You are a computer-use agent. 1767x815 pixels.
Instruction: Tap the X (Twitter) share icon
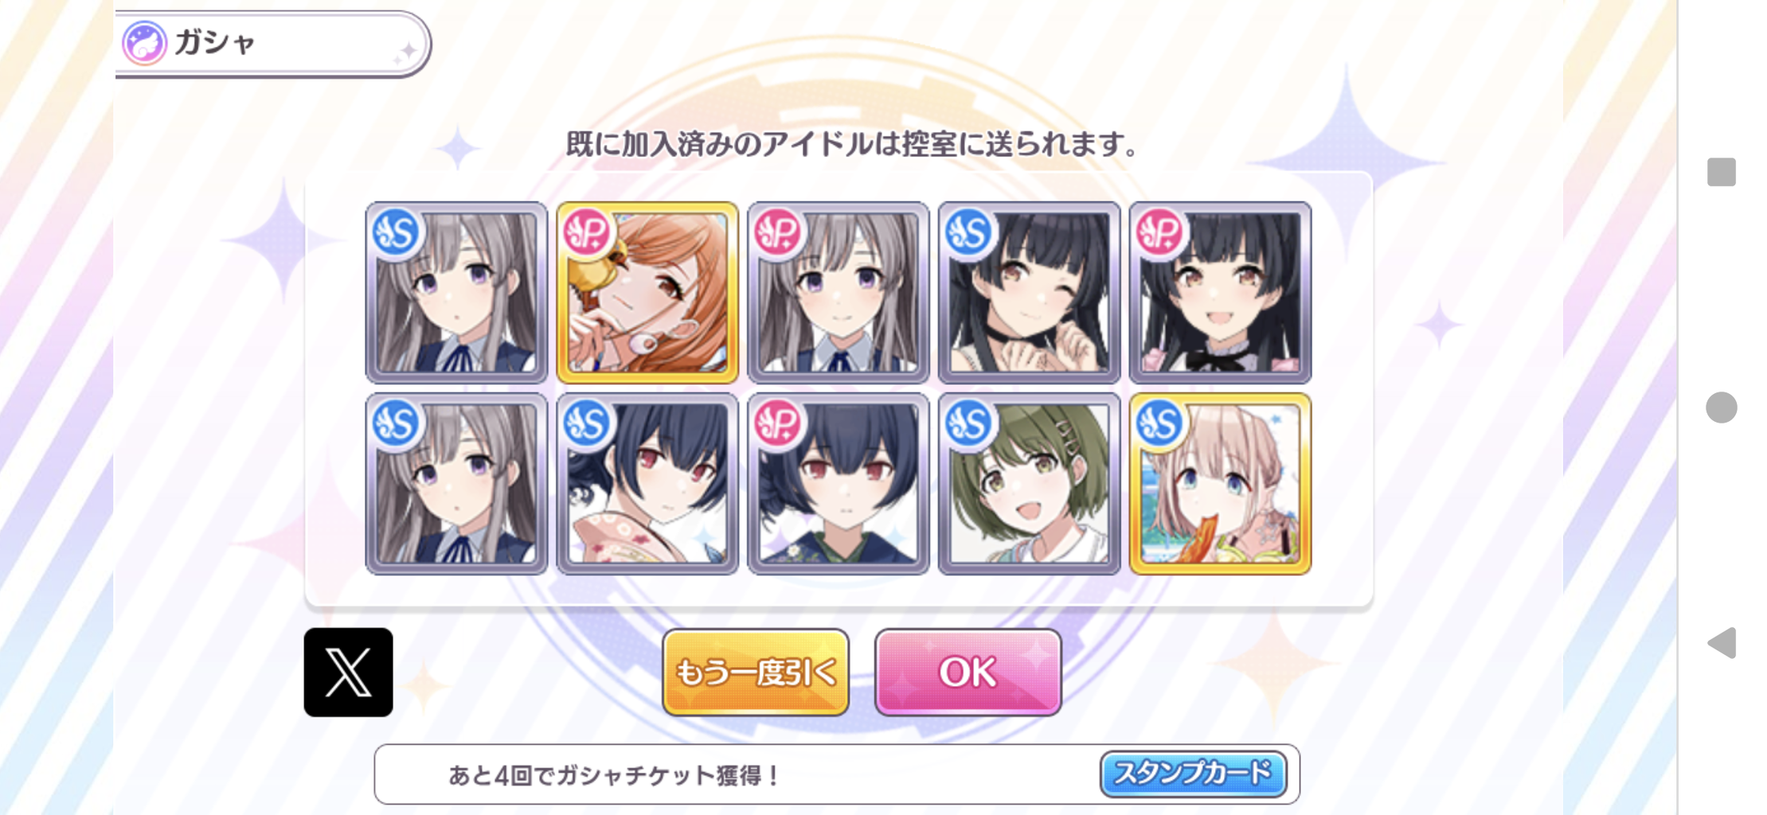(348, 672)
